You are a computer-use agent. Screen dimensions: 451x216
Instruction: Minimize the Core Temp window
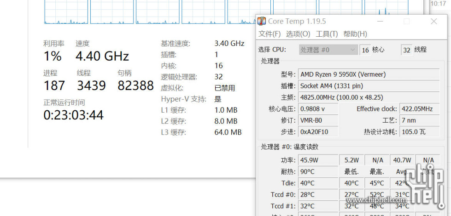(x=380, y=21)
